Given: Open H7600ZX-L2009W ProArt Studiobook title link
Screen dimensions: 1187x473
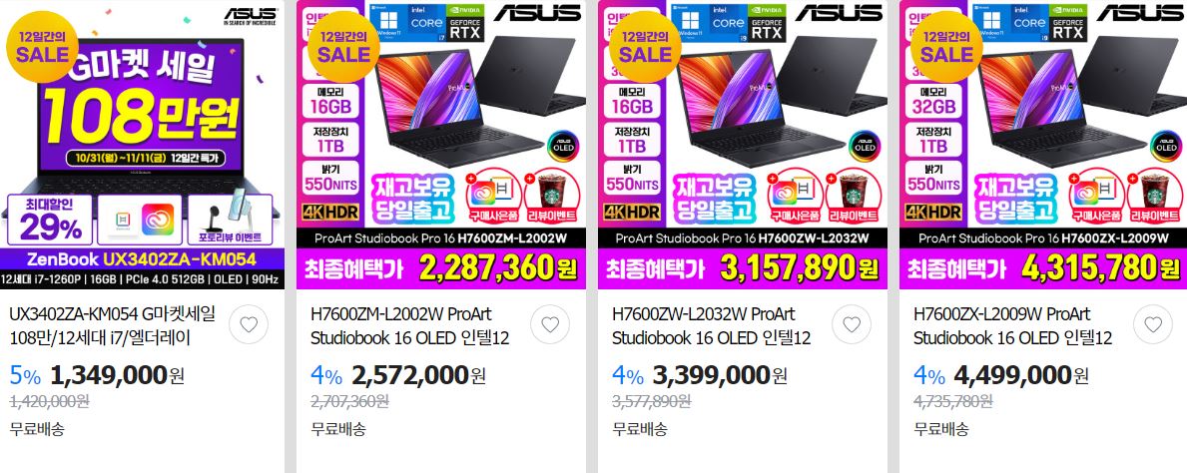Looking at the screenshot, I should pyautogui.click(x=1012, y=325).
